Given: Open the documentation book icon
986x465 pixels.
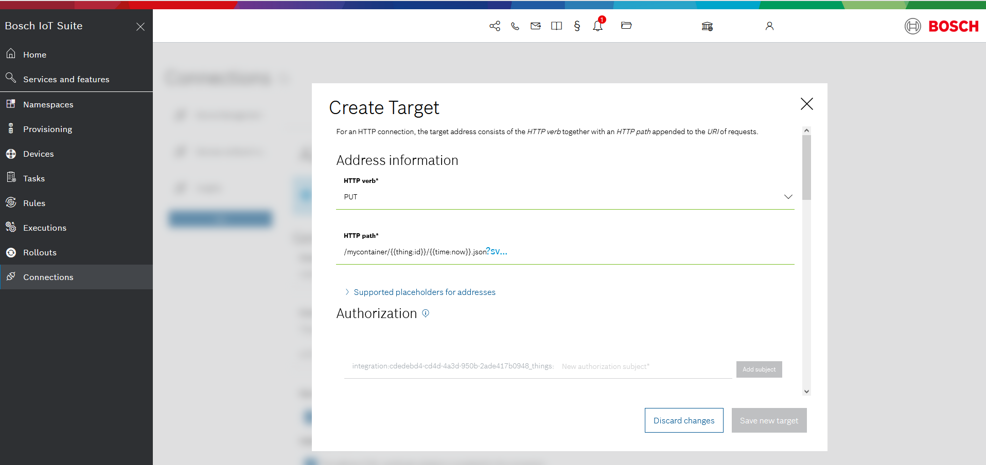Looking at the screenshot, I should pos(556,26).
